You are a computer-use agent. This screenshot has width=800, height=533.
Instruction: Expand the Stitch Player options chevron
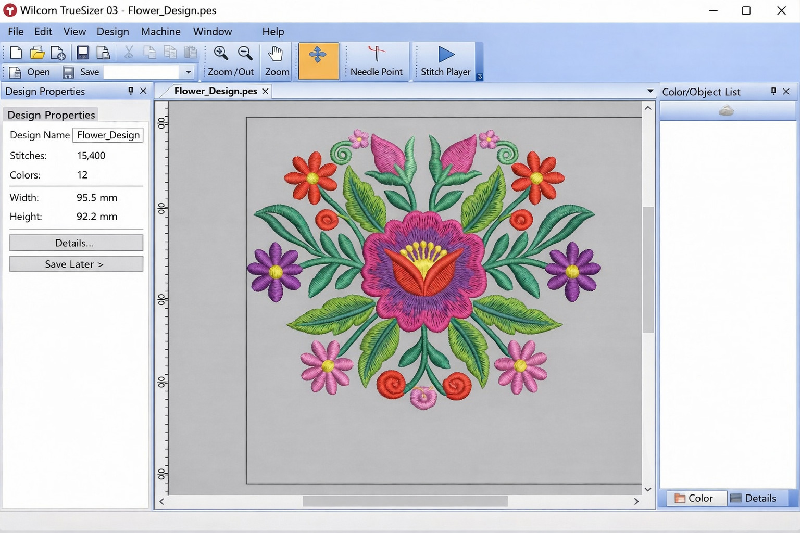[479, 76]
